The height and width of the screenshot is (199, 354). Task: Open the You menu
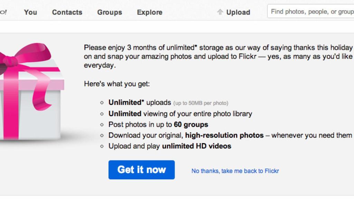tap(30, 12)
